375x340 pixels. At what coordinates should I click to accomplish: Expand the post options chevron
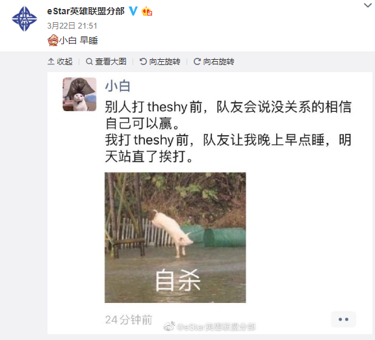click(368, 5)
